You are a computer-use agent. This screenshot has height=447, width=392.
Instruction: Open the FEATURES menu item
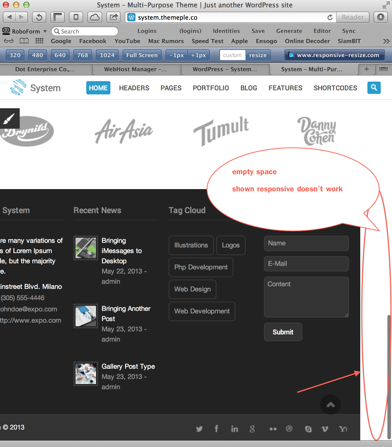click(x=285, y=88)
